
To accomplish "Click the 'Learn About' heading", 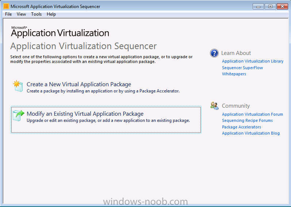I will 236,53.
